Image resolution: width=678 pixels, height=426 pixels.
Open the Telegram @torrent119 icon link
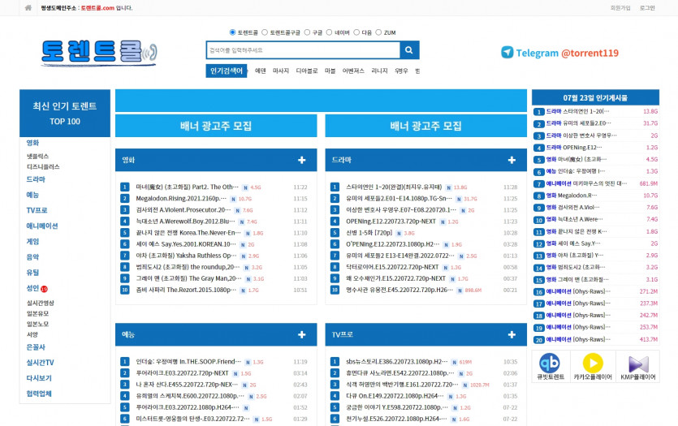click(x=507, y=53)
